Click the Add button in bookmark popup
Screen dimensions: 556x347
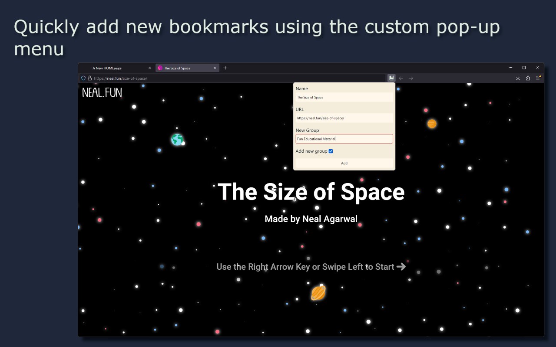point(344,163)
